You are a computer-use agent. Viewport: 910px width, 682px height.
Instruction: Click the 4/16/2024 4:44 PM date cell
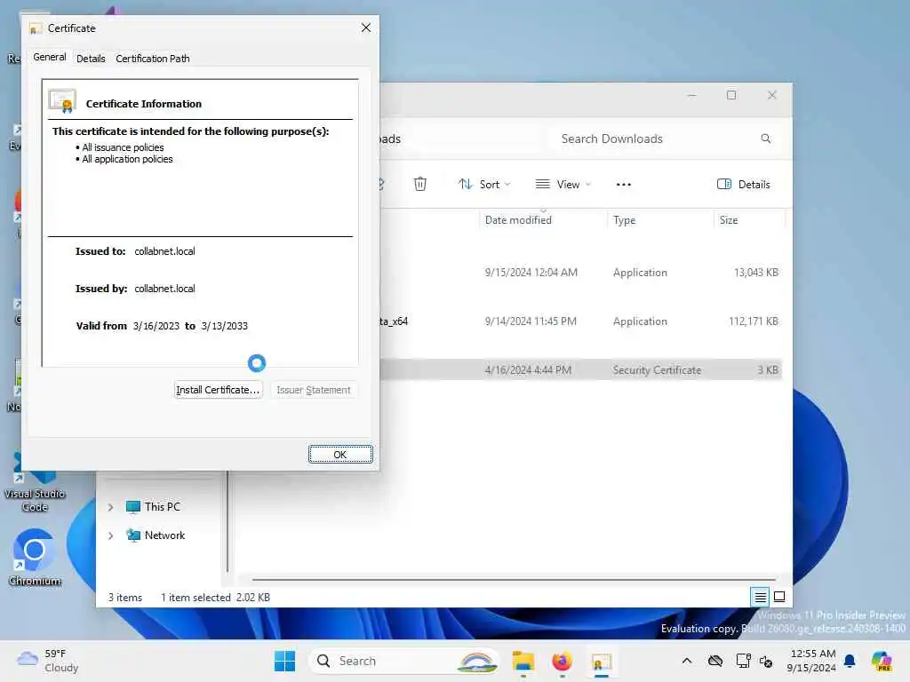[x=528, y=370]
